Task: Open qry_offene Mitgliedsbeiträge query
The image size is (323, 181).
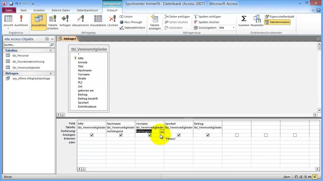Action: click(31, 78)
